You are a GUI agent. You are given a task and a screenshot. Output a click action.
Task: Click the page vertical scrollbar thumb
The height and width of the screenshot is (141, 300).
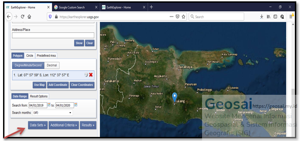293,112
